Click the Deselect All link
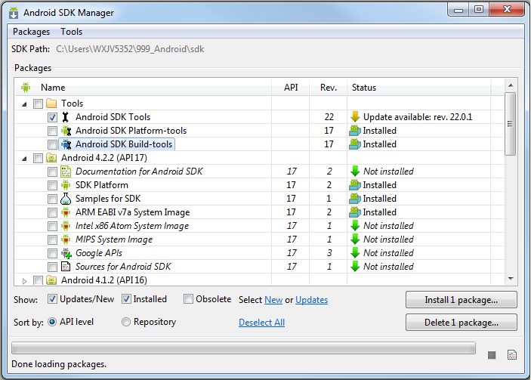 point(261,323)
